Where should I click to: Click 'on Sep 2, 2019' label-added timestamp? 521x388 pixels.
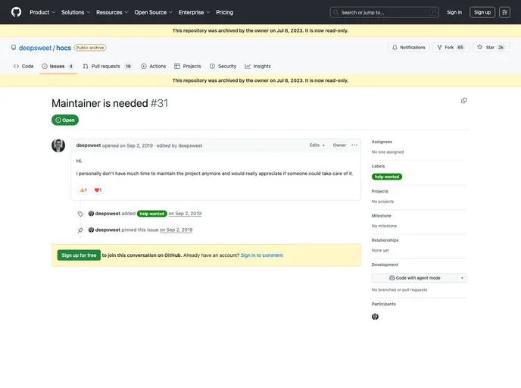pyautogui.click(x=185, y=214)
